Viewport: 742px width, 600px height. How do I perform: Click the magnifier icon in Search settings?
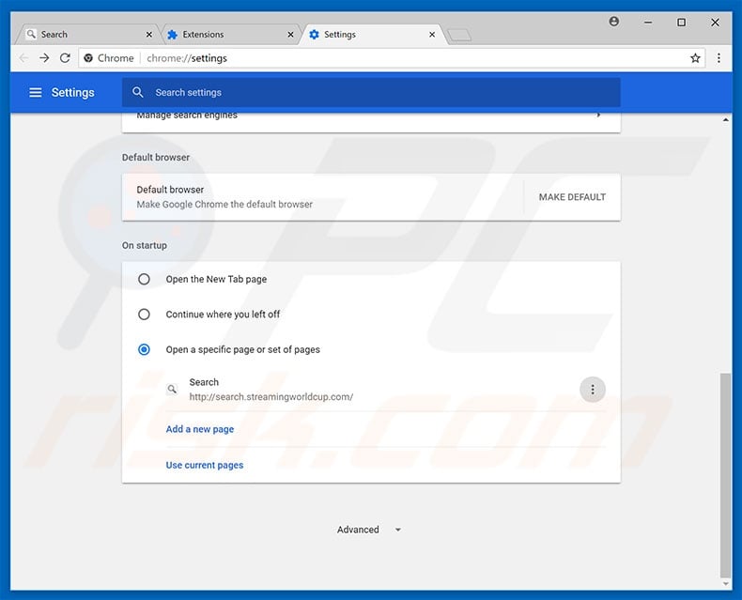[x=138, y=92]
